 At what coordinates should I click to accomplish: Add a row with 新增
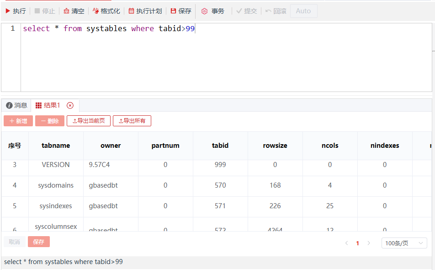tap(18, 121)
